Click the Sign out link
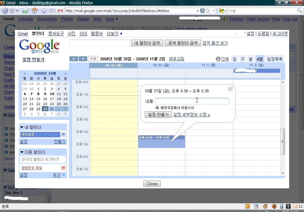The image size is (304, 212). click(290, 19)
